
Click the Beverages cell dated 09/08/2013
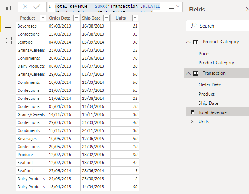[x=32, y=26]
